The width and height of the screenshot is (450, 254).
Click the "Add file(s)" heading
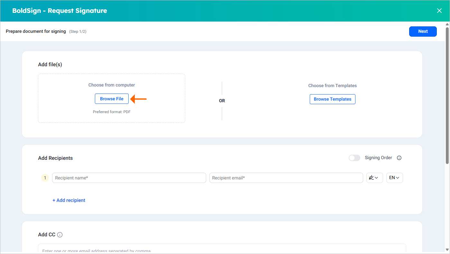[x=50, y=65]
